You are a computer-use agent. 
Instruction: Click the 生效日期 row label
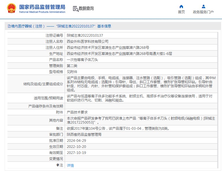pos(56,147)
